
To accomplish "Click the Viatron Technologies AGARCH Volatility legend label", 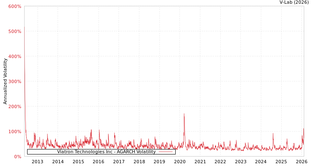I will 106,152.
